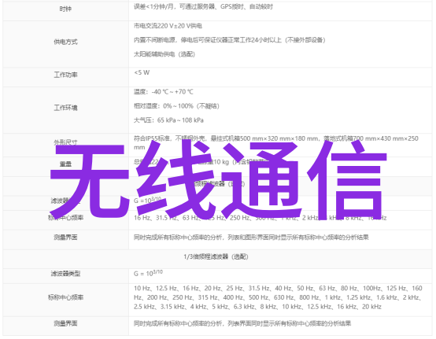Click the 外形尺寸 row label
Viewport: 436px width, 339px height.
[65, 142]
